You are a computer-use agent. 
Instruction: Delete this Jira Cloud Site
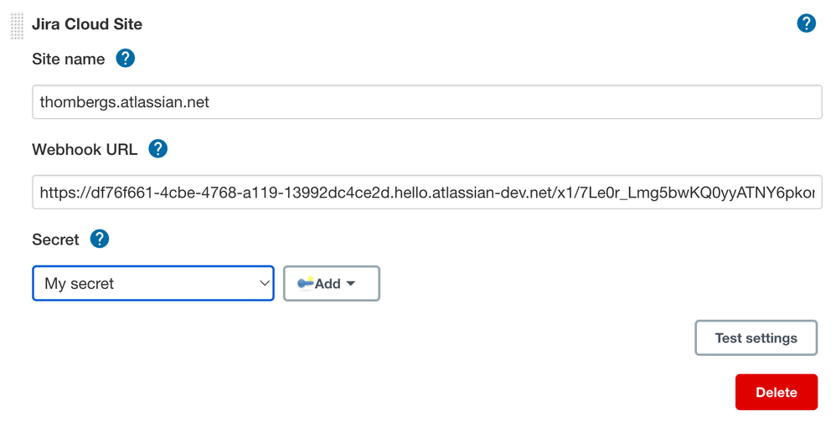click(777, 392)
